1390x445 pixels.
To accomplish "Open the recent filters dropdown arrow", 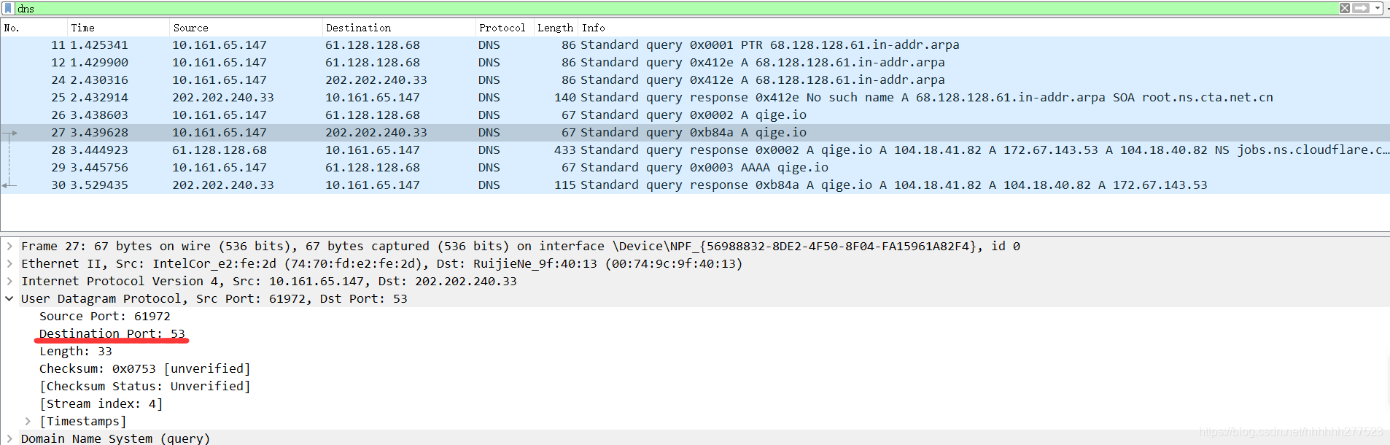I will [1377, 8].
